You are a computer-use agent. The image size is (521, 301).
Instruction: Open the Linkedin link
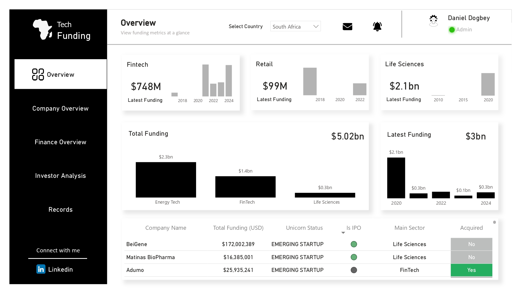(61, 269)
